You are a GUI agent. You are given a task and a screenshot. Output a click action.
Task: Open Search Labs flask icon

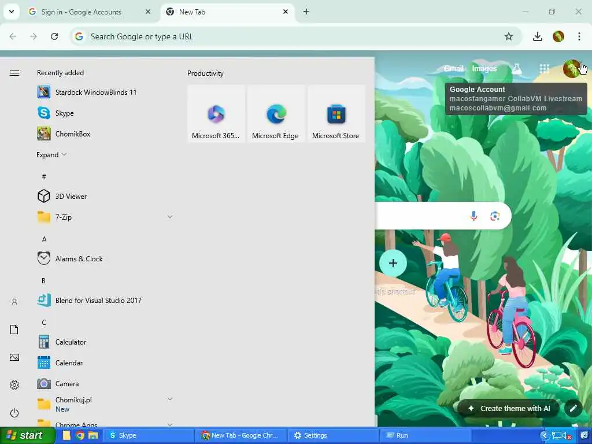pos(516,68)
